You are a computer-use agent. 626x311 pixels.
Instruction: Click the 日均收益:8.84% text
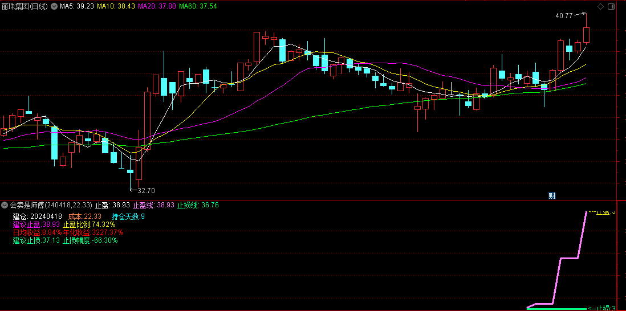37,232
